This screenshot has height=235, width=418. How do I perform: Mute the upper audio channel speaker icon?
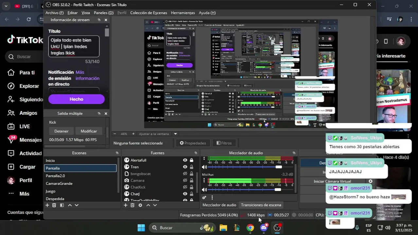click(x=204, y=167)
